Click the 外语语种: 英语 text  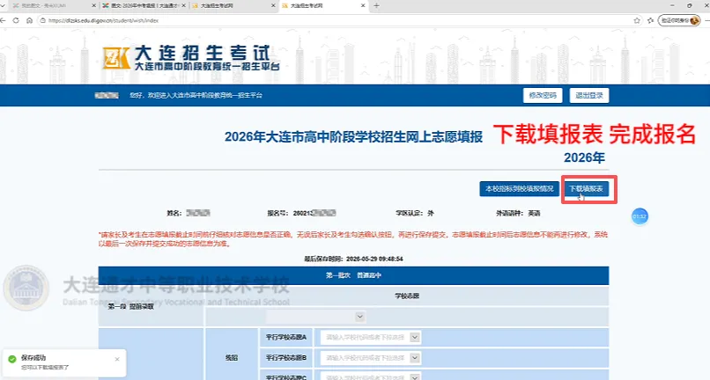[518, 213]
